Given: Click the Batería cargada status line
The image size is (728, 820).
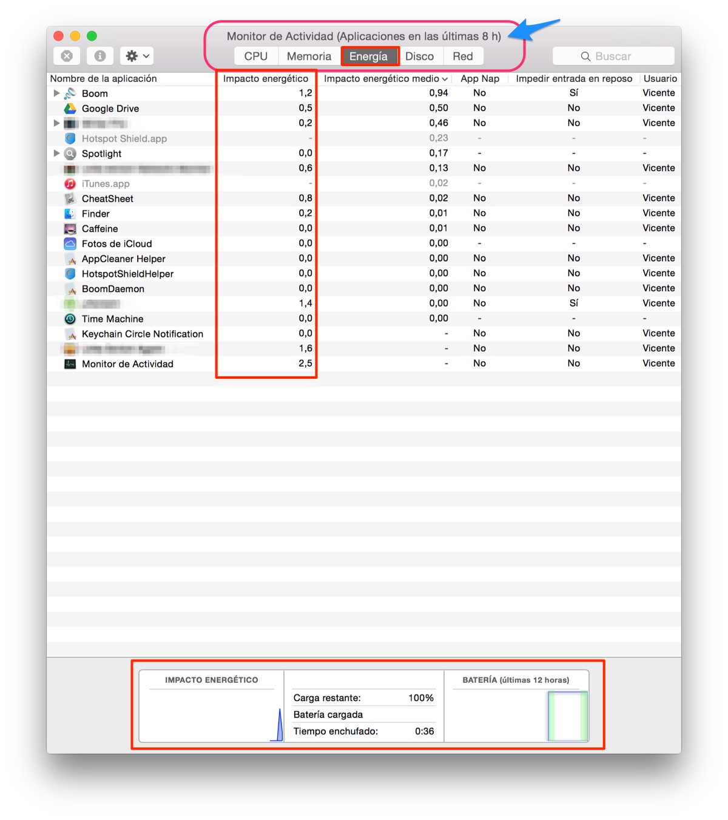Looking at the screenshot, I should tap(328, 714).
